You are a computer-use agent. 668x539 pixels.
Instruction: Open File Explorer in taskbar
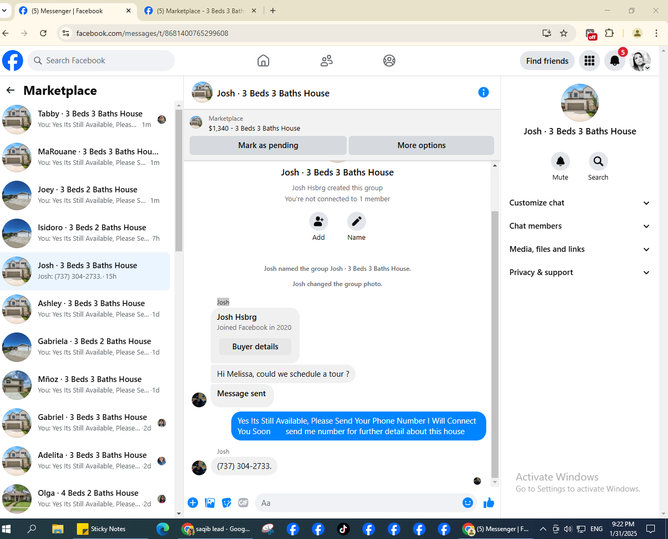click(57, 529)
